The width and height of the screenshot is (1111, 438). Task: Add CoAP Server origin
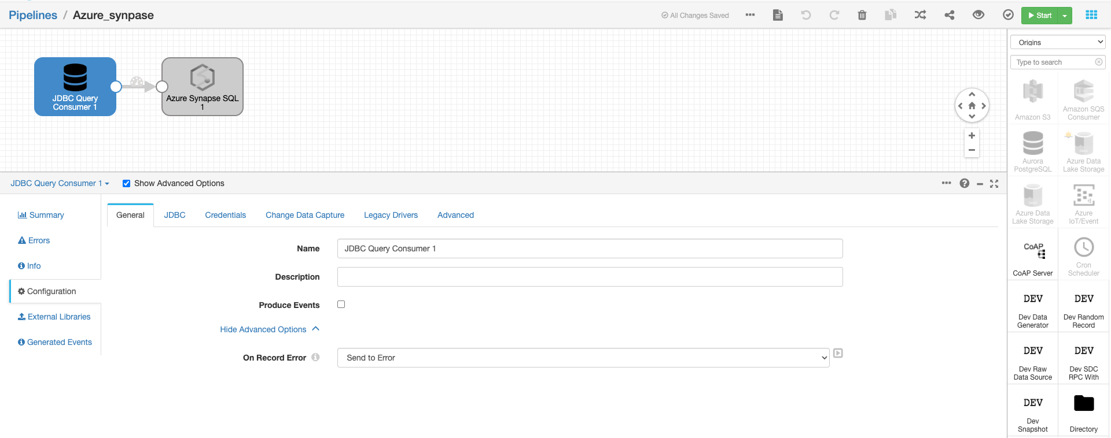click(1033, 255)
